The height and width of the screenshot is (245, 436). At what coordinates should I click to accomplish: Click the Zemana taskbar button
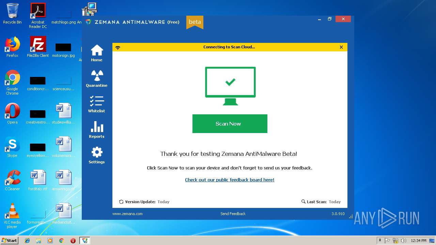click(84, 241)
